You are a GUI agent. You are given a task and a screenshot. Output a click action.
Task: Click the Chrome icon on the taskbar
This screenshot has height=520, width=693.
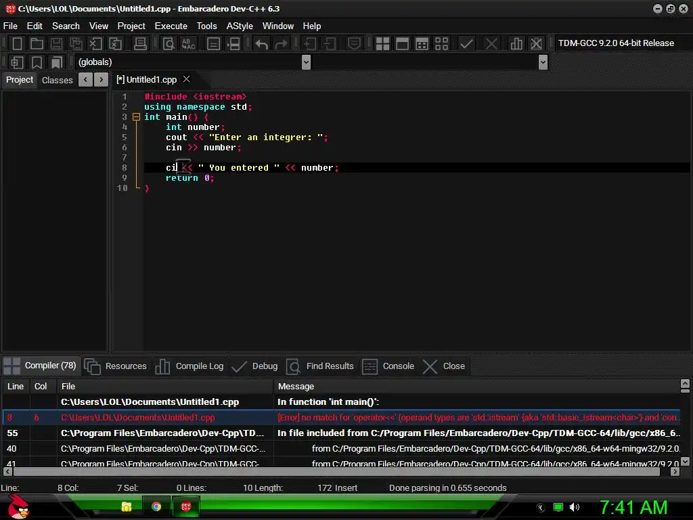pos(156,506)
